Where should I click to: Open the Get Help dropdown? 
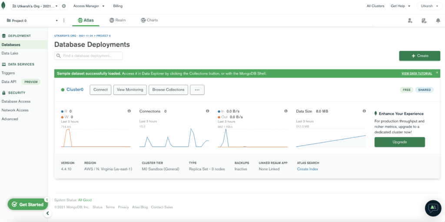(400, 6)
